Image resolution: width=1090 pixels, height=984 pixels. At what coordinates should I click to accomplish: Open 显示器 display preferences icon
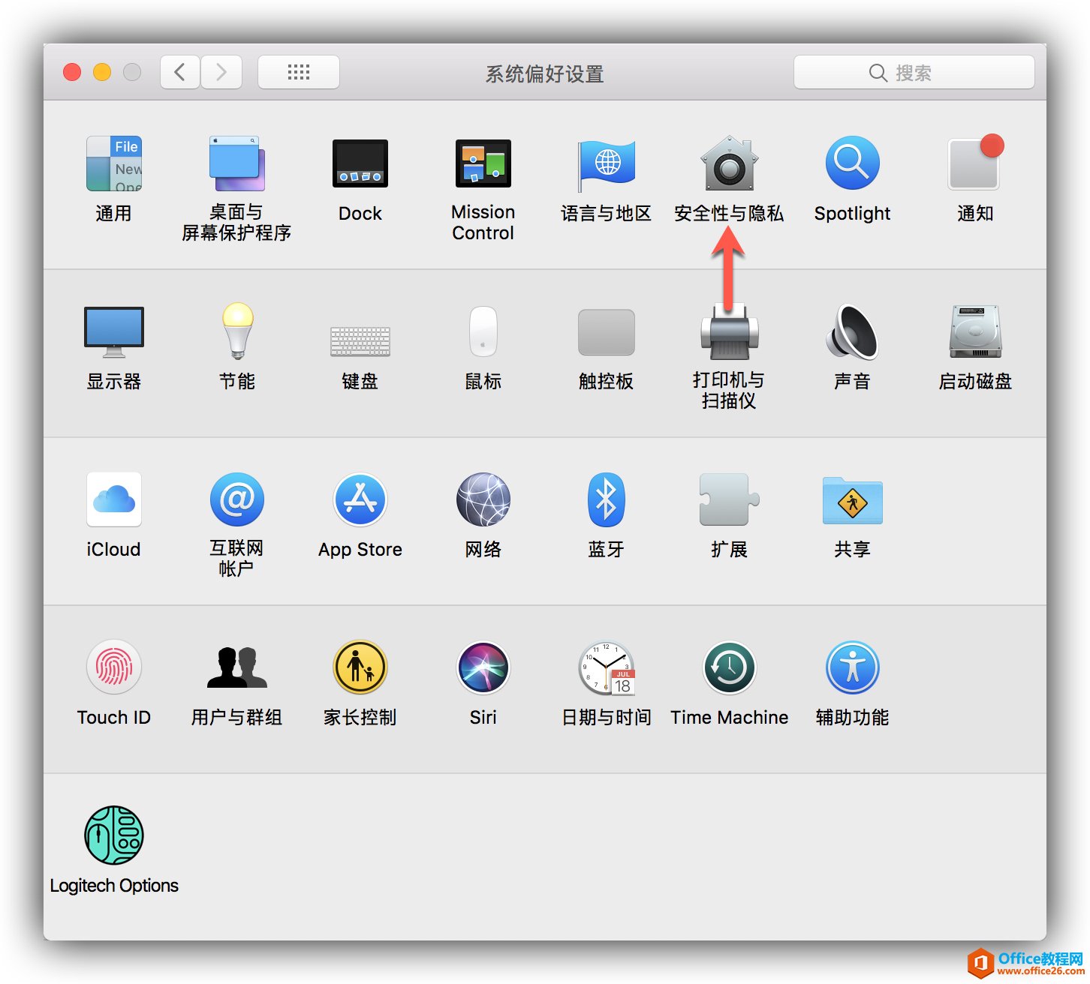tap(113, 331)
